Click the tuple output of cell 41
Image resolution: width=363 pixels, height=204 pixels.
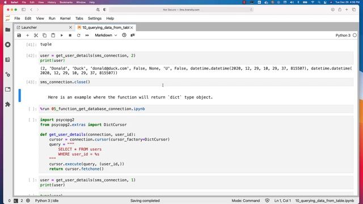click(46, 44)
